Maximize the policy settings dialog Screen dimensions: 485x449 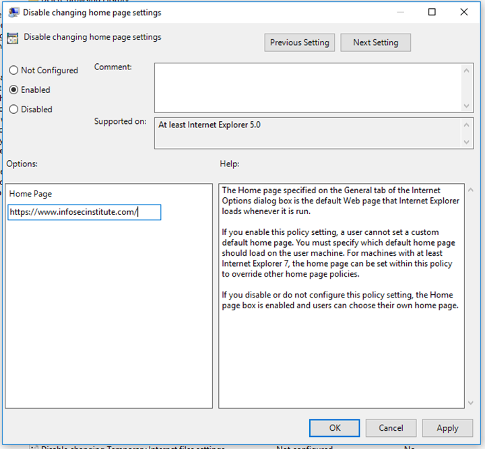[432, 12]
